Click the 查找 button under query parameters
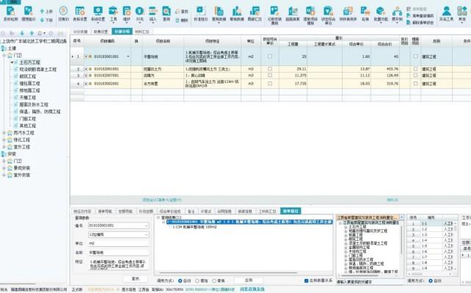The width and height of the screenshot is (471, 293). tap(136, 279)
